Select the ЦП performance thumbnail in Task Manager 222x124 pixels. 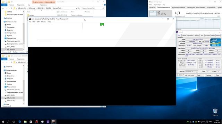[160, 13]
